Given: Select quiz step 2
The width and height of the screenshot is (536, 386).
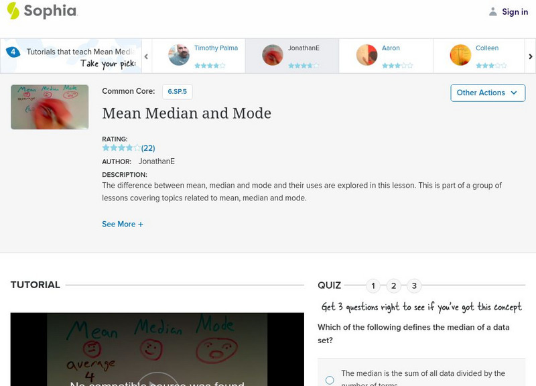Looking at the screenshot, I should click(393, 285).
